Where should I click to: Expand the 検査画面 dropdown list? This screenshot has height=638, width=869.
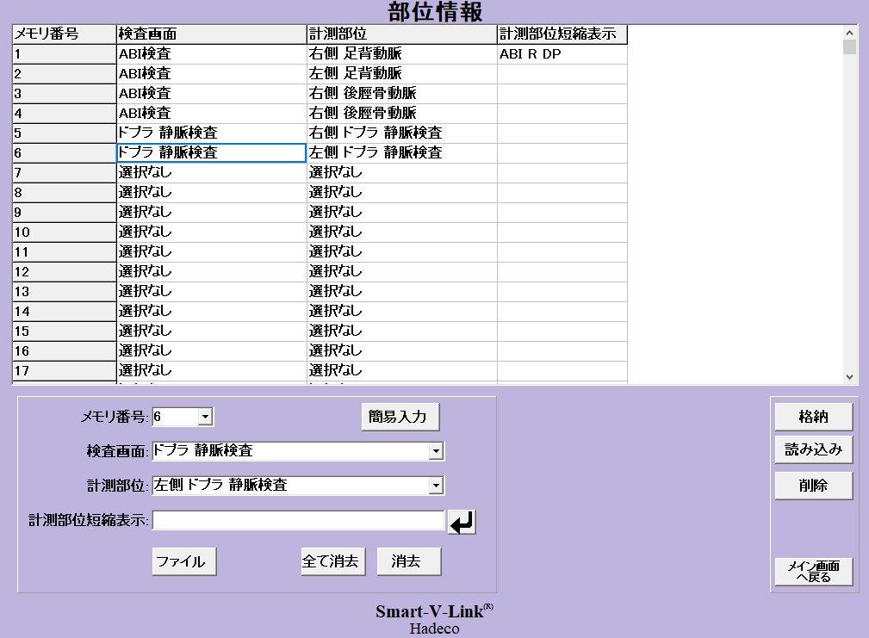coord(436,451)
